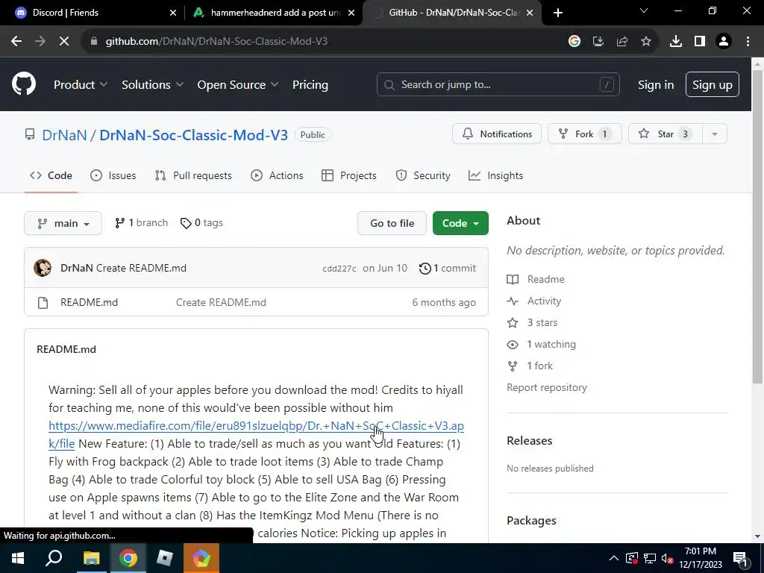Star the repository

[666, 134]
